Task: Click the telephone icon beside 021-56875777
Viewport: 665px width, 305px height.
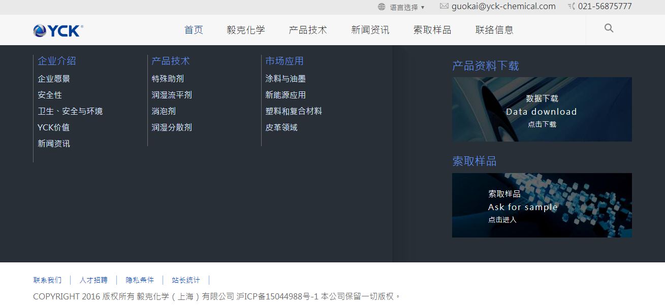Action: click(572, 7)
